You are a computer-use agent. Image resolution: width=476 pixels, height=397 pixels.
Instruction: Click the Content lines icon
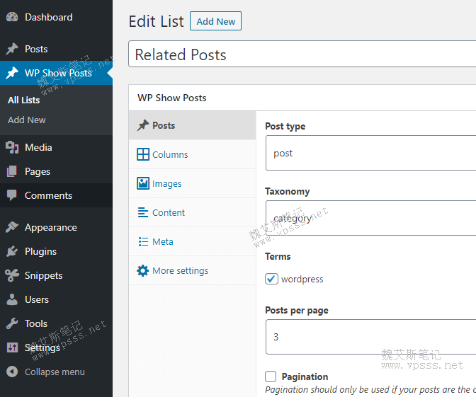click(143, 212)
